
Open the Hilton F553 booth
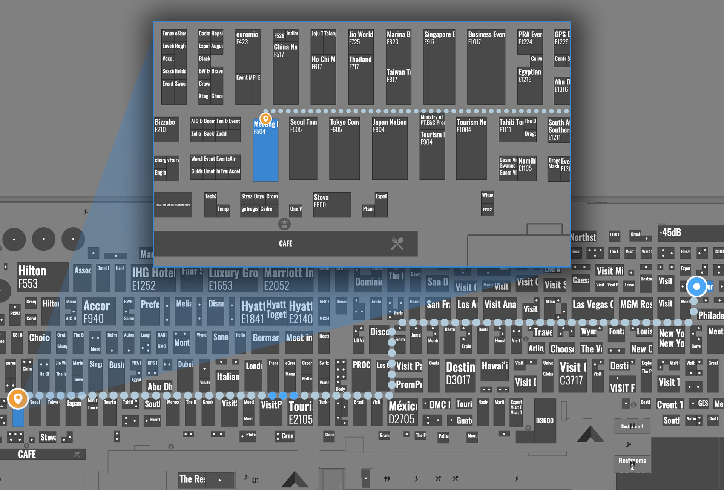(x=42, y=277)
